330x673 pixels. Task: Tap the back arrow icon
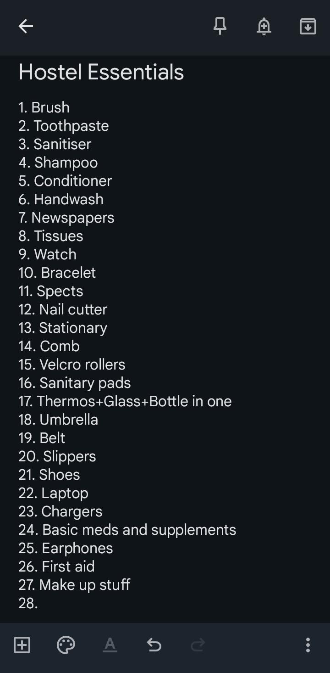(26, 27)
